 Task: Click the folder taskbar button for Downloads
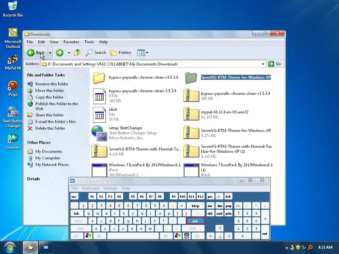click(x=30, y=247)
